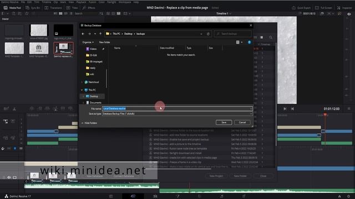This screenshot has width=355, height=199.
Task: Close the Backup Database dialog
Action: click(x=251, y=25)
